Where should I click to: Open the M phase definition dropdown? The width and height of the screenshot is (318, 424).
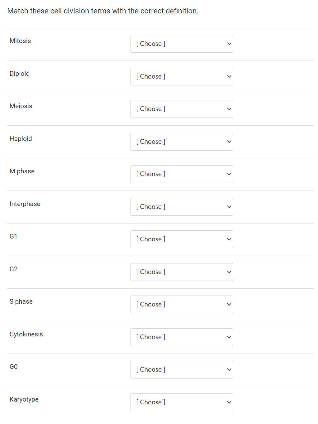(x=182, y=174)
